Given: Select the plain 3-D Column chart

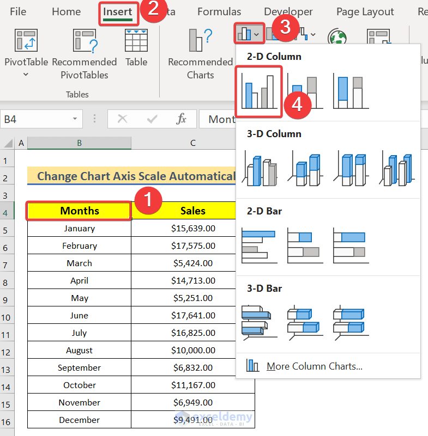Looking at the screenshot, I should pyautogui.click(x=397, y=169).
